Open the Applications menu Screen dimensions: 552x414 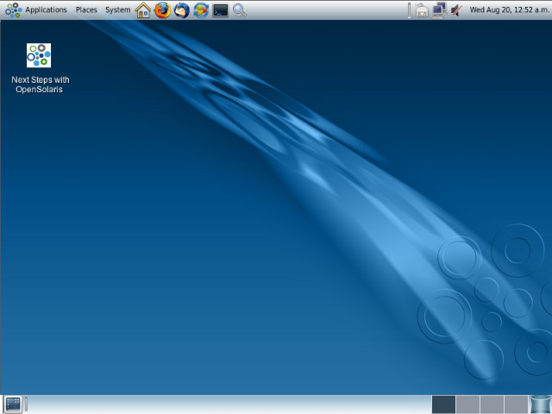click(46, 9)
